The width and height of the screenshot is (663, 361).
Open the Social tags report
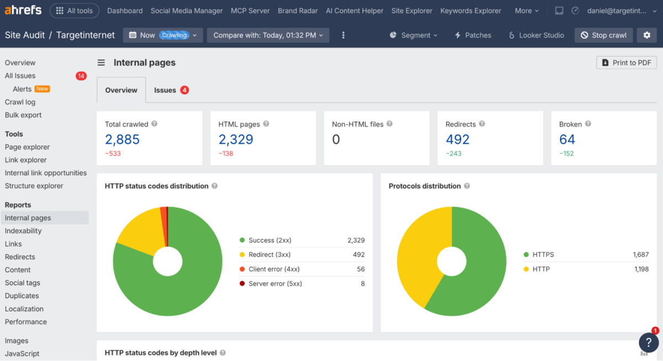point(23,283)
